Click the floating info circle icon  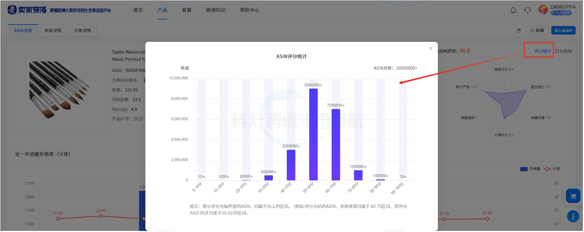(x=573, y=215)
